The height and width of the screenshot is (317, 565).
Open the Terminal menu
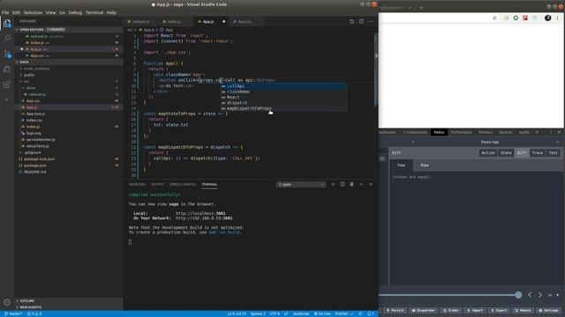[94, 12]
